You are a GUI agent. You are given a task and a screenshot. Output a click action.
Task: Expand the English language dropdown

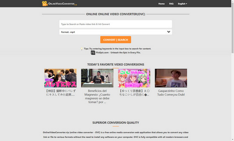click(183, 4)
